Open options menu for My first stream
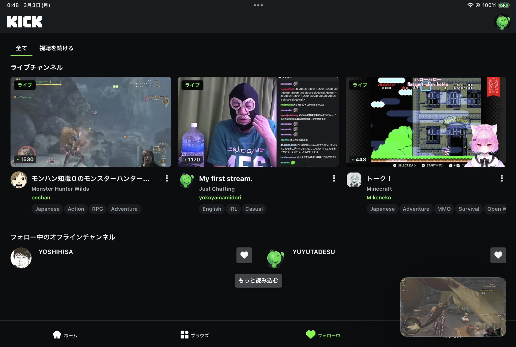 point(334,179)
